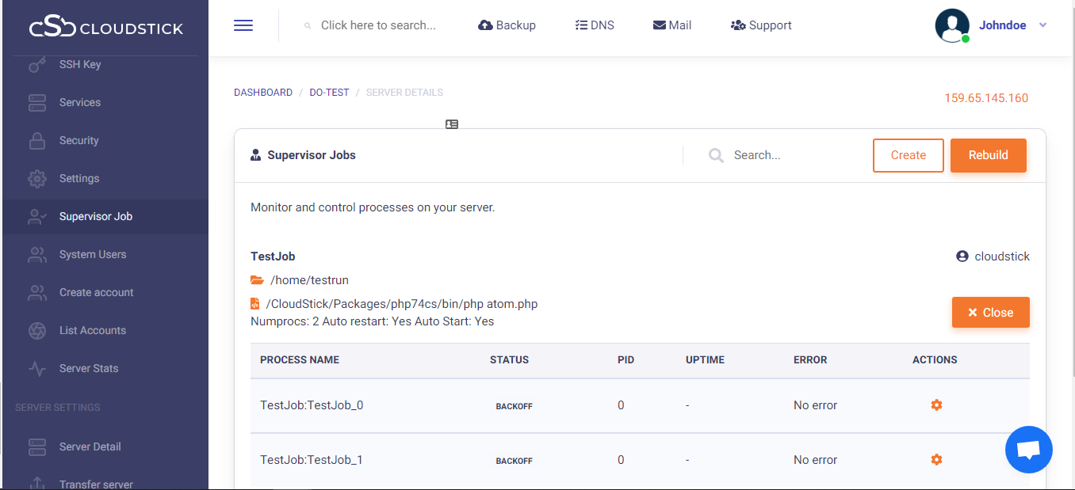Click gear icon for TestJob_1 process

coord(936,460)
